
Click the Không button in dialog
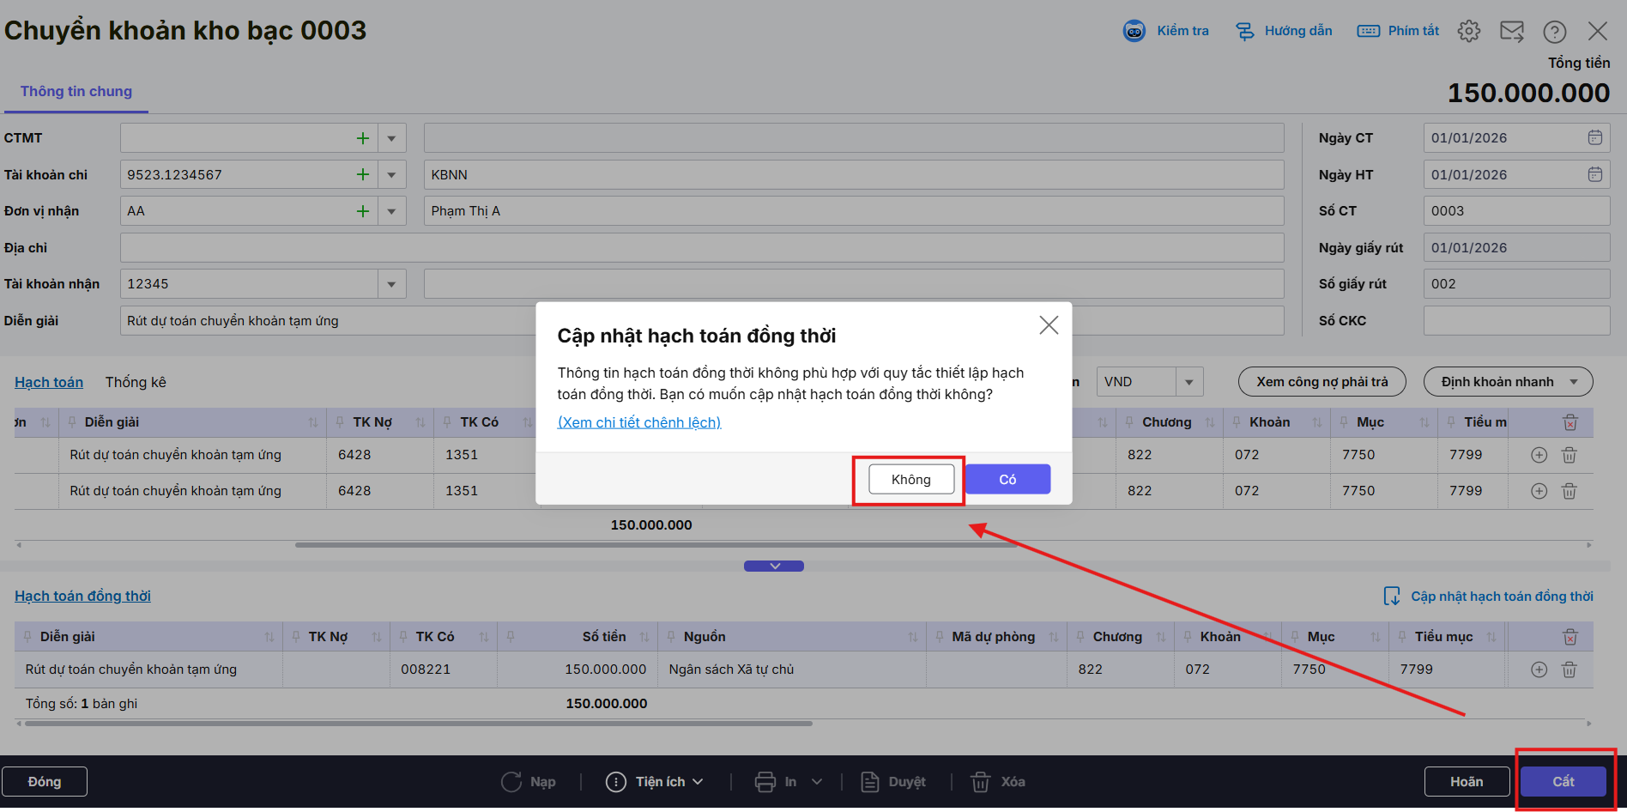coord(910,479)
